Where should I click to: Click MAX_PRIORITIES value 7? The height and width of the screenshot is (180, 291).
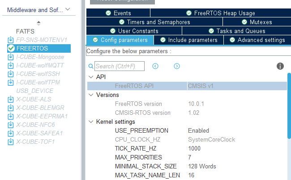click(x=189, y=157)
